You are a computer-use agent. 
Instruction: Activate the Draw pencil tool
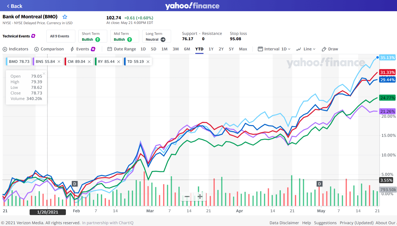click(x=330, y=49)
